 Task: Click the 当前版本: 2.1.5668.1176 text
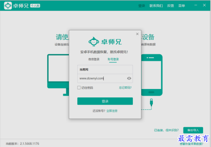tap(22, 144)
